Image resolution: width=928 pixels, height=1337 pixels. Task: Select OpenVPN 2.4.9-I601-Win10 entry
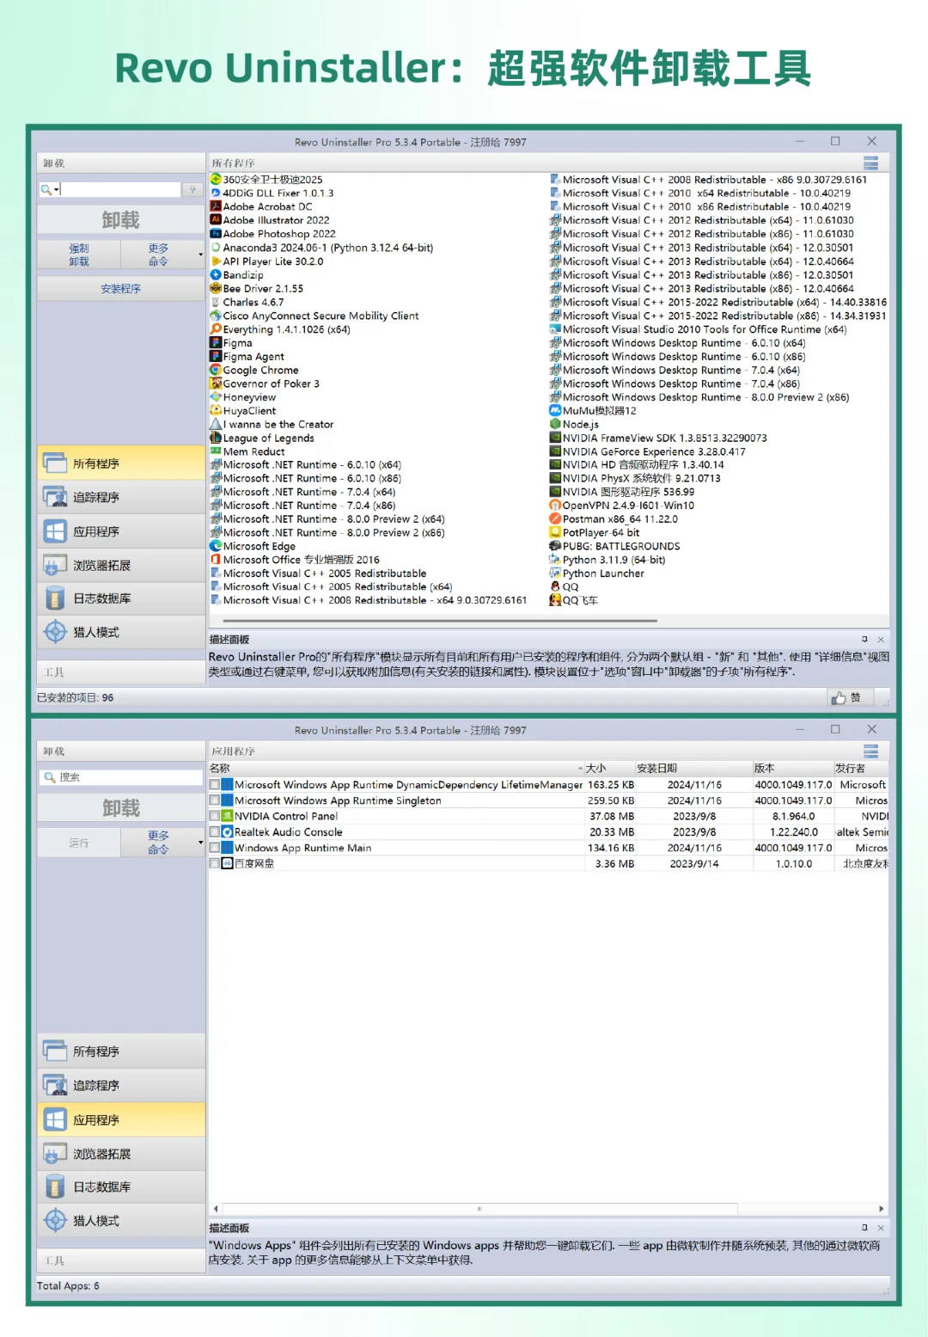pos(622,506)
